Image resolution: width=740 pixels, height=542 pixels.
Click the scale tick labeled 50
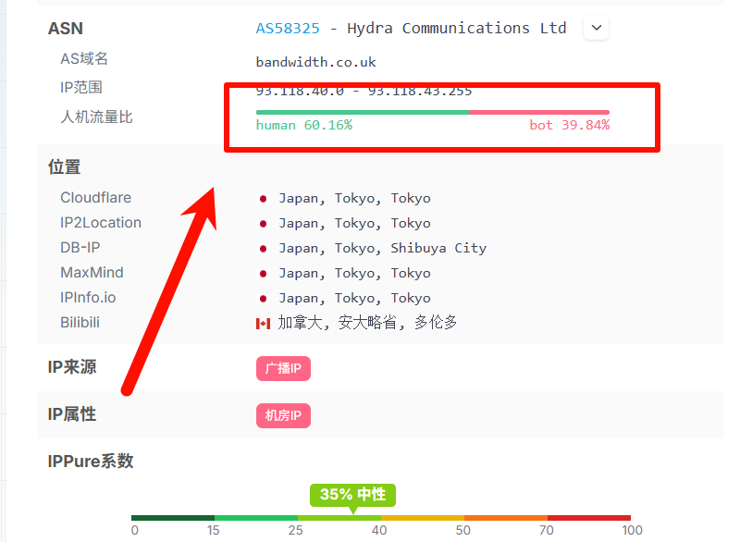point(463,531)
